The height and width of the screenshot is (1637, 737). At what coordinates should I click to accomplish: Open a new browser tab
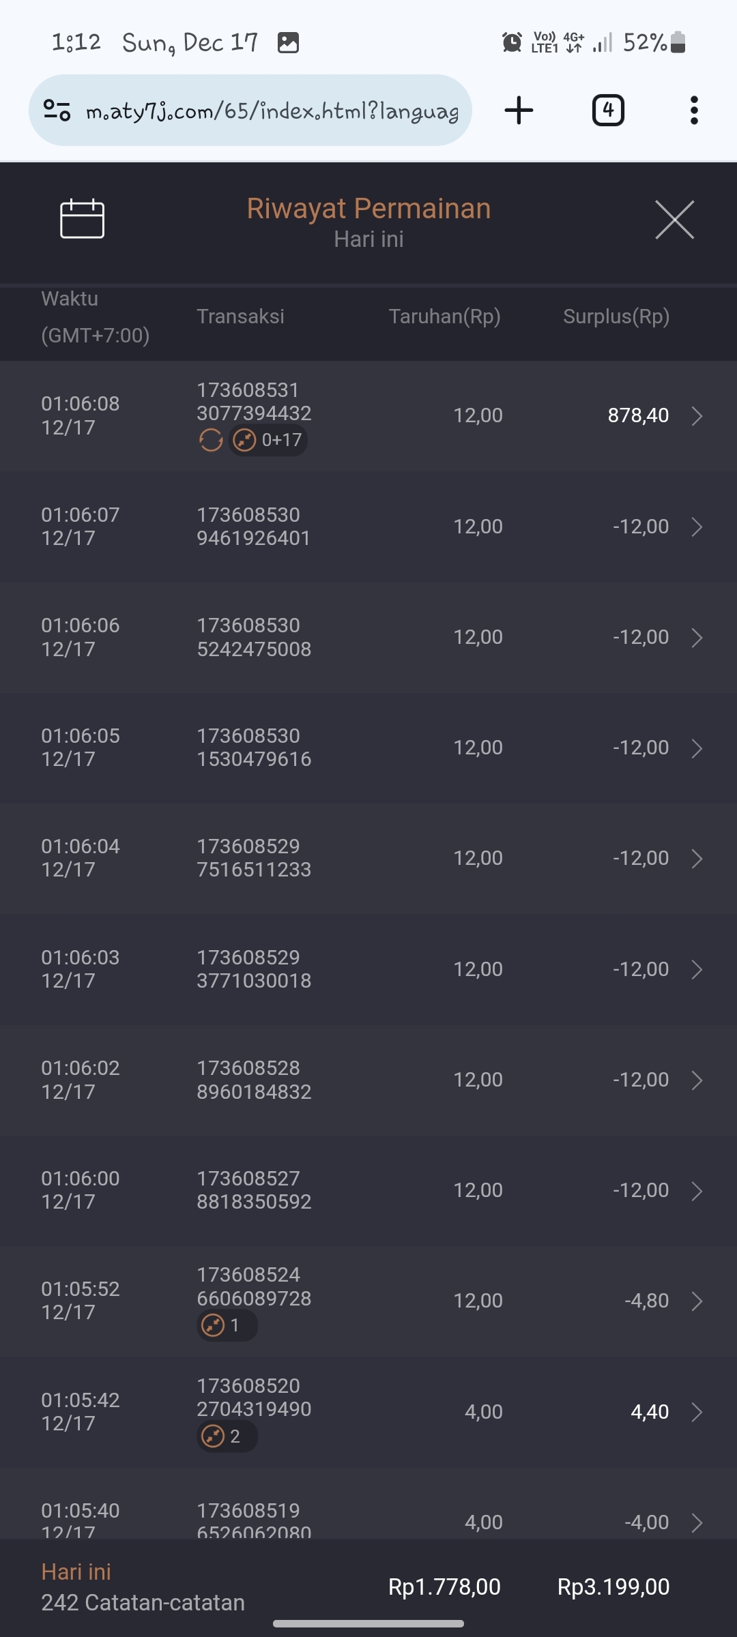coord(519,110)
